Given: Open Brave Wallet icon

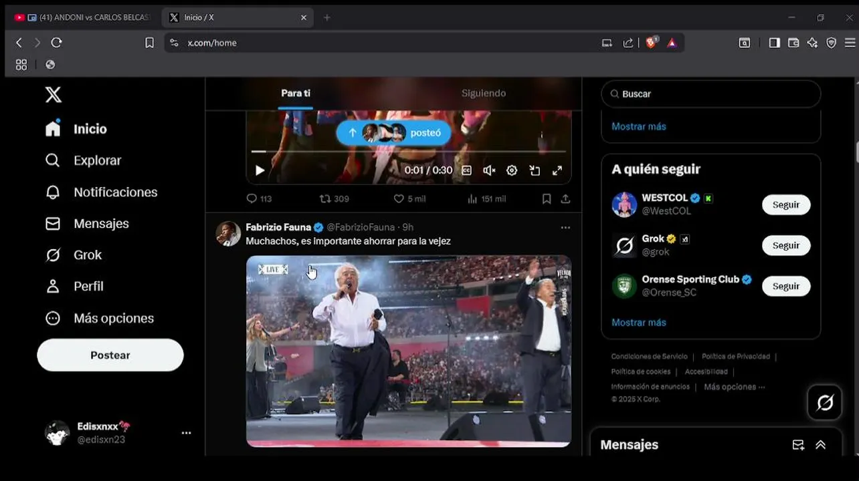Looking at the screenshot, I should (793, 43).
